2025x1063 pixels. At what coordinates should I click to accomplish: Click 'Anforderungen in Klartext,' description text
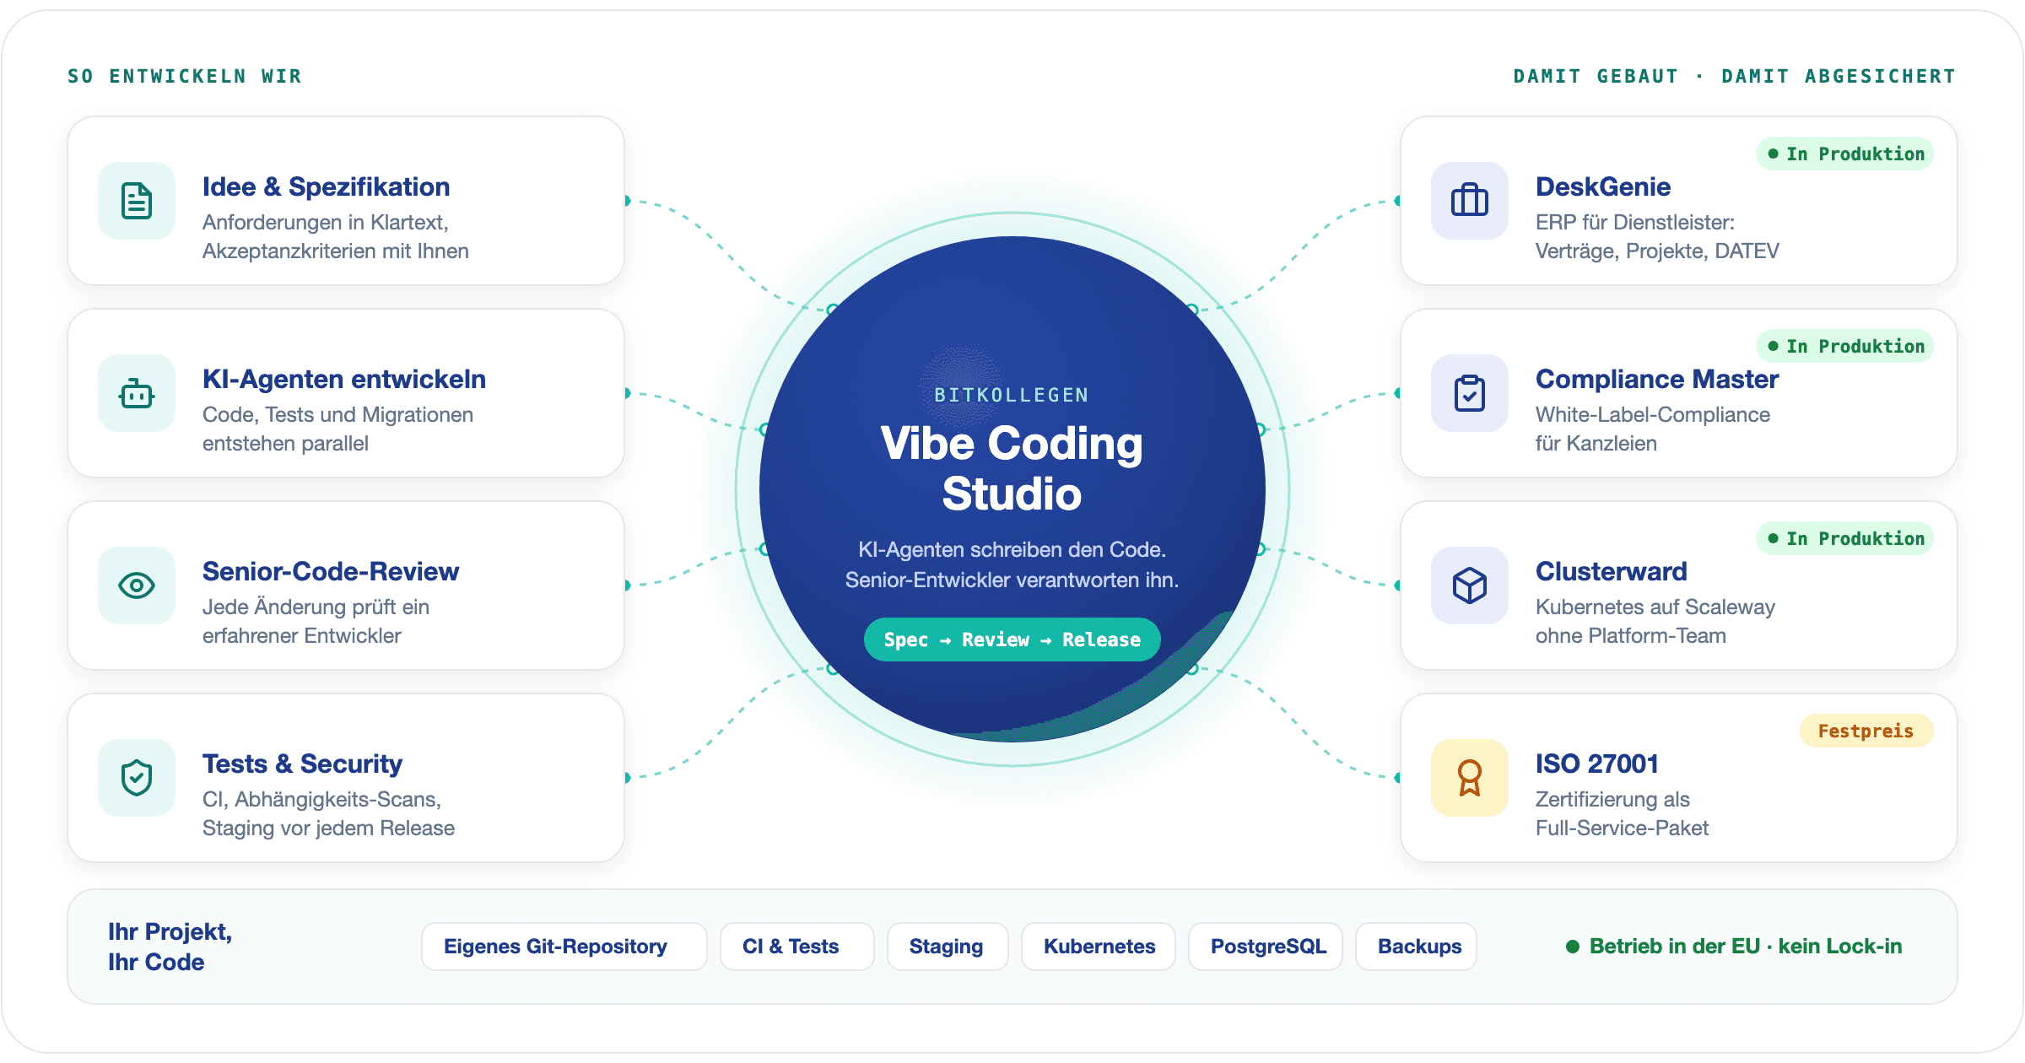point(326,222)
